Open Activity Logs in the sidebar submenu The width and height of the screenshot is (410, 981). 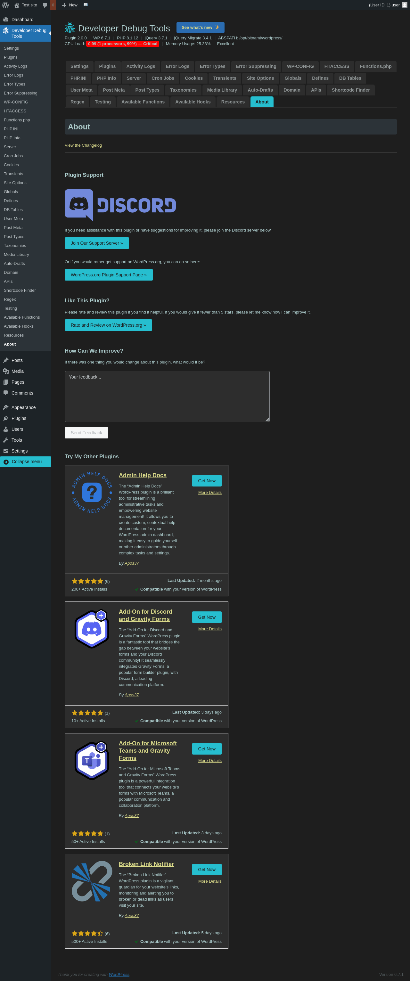[16, 66]
